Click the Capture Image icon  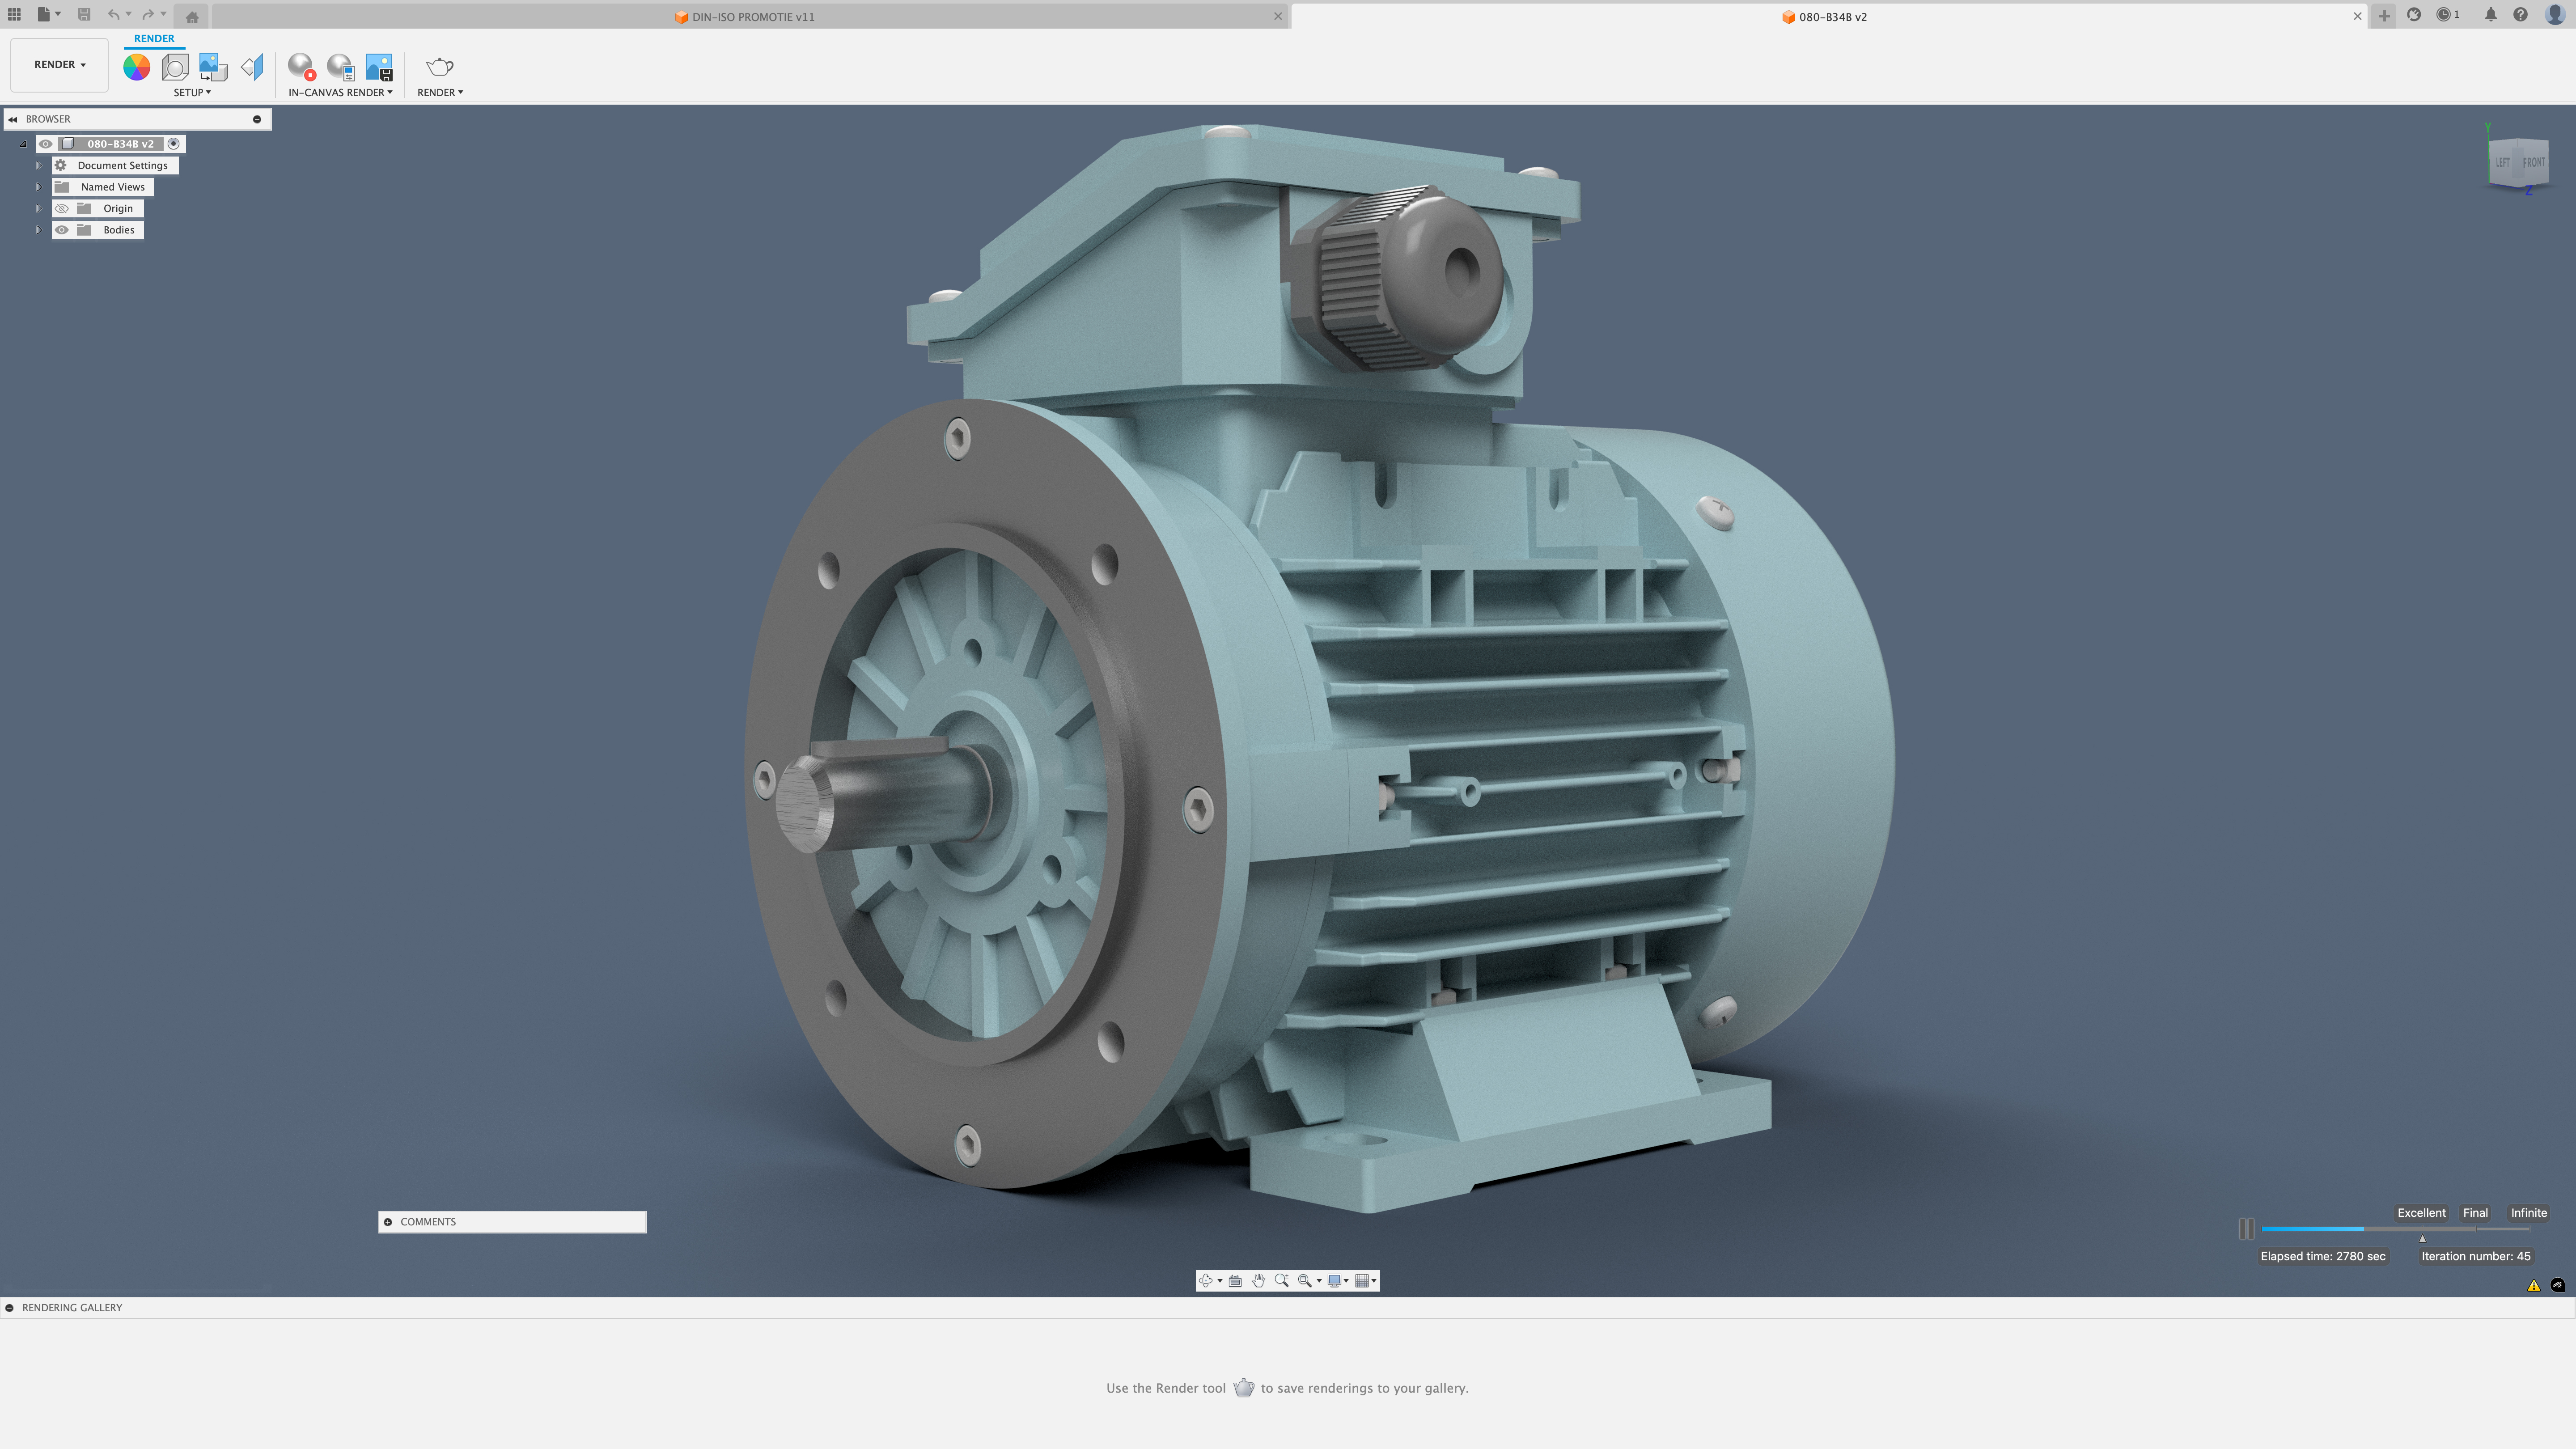click(379, 67)
